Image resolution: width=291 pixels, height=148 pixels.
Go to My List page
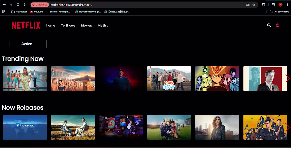pos(103,26)
